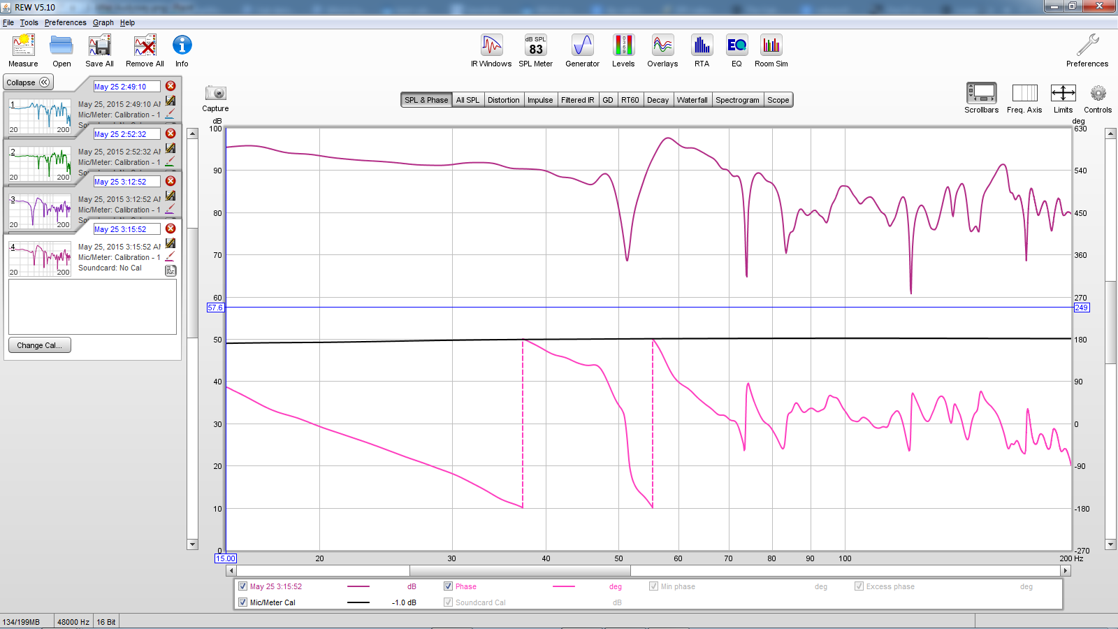Screen dimensions: 1118x629
Task: Delete the May 25 2:49:10 measurement
Action: tap(170, 86)
